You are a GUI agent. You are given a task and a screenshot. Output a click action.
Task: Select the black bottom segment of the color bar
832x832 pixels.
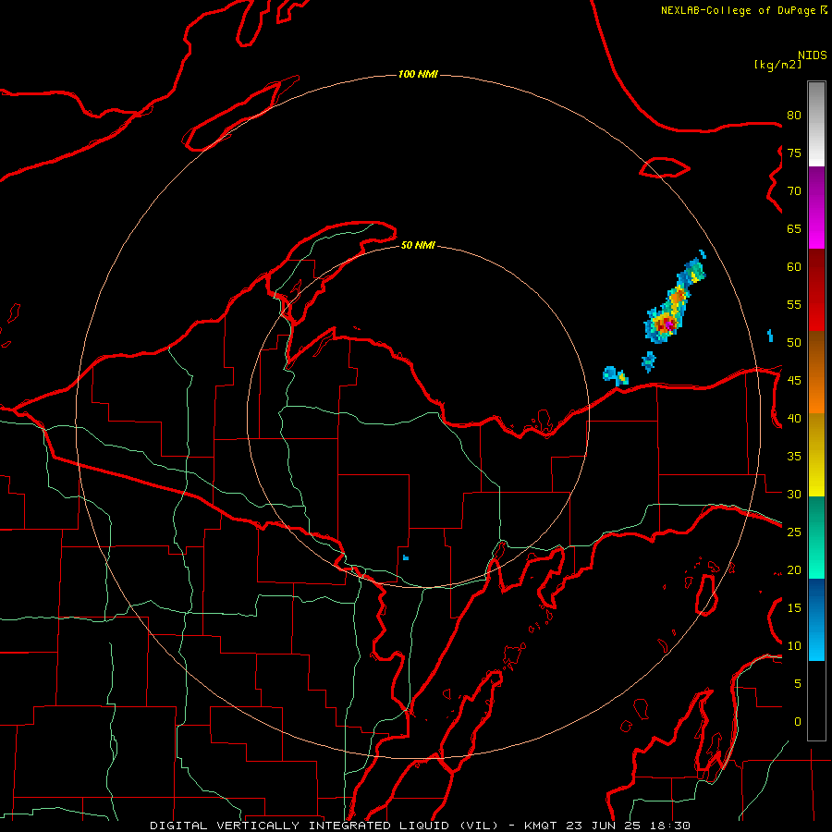coord(816,701)
